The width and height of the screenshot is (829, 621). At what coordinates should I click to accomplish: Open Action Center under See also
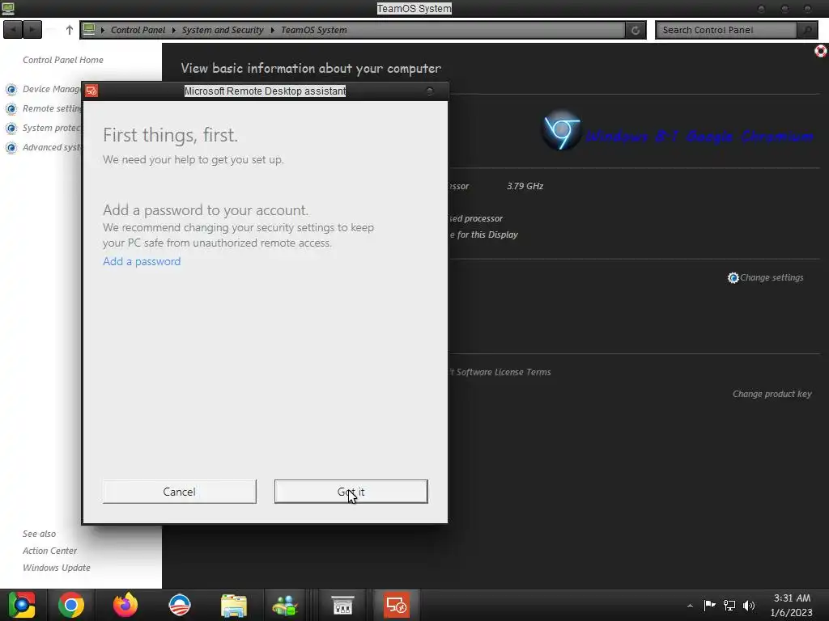point(49,551)
